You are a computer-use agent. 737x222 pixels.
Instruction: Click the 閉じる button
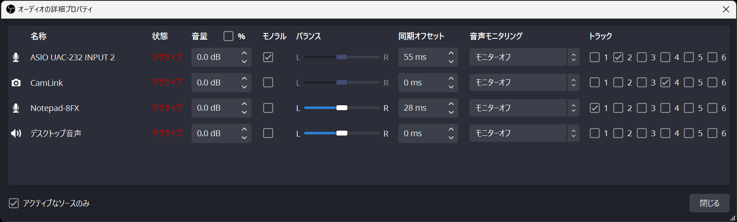[x=709, y=203]
